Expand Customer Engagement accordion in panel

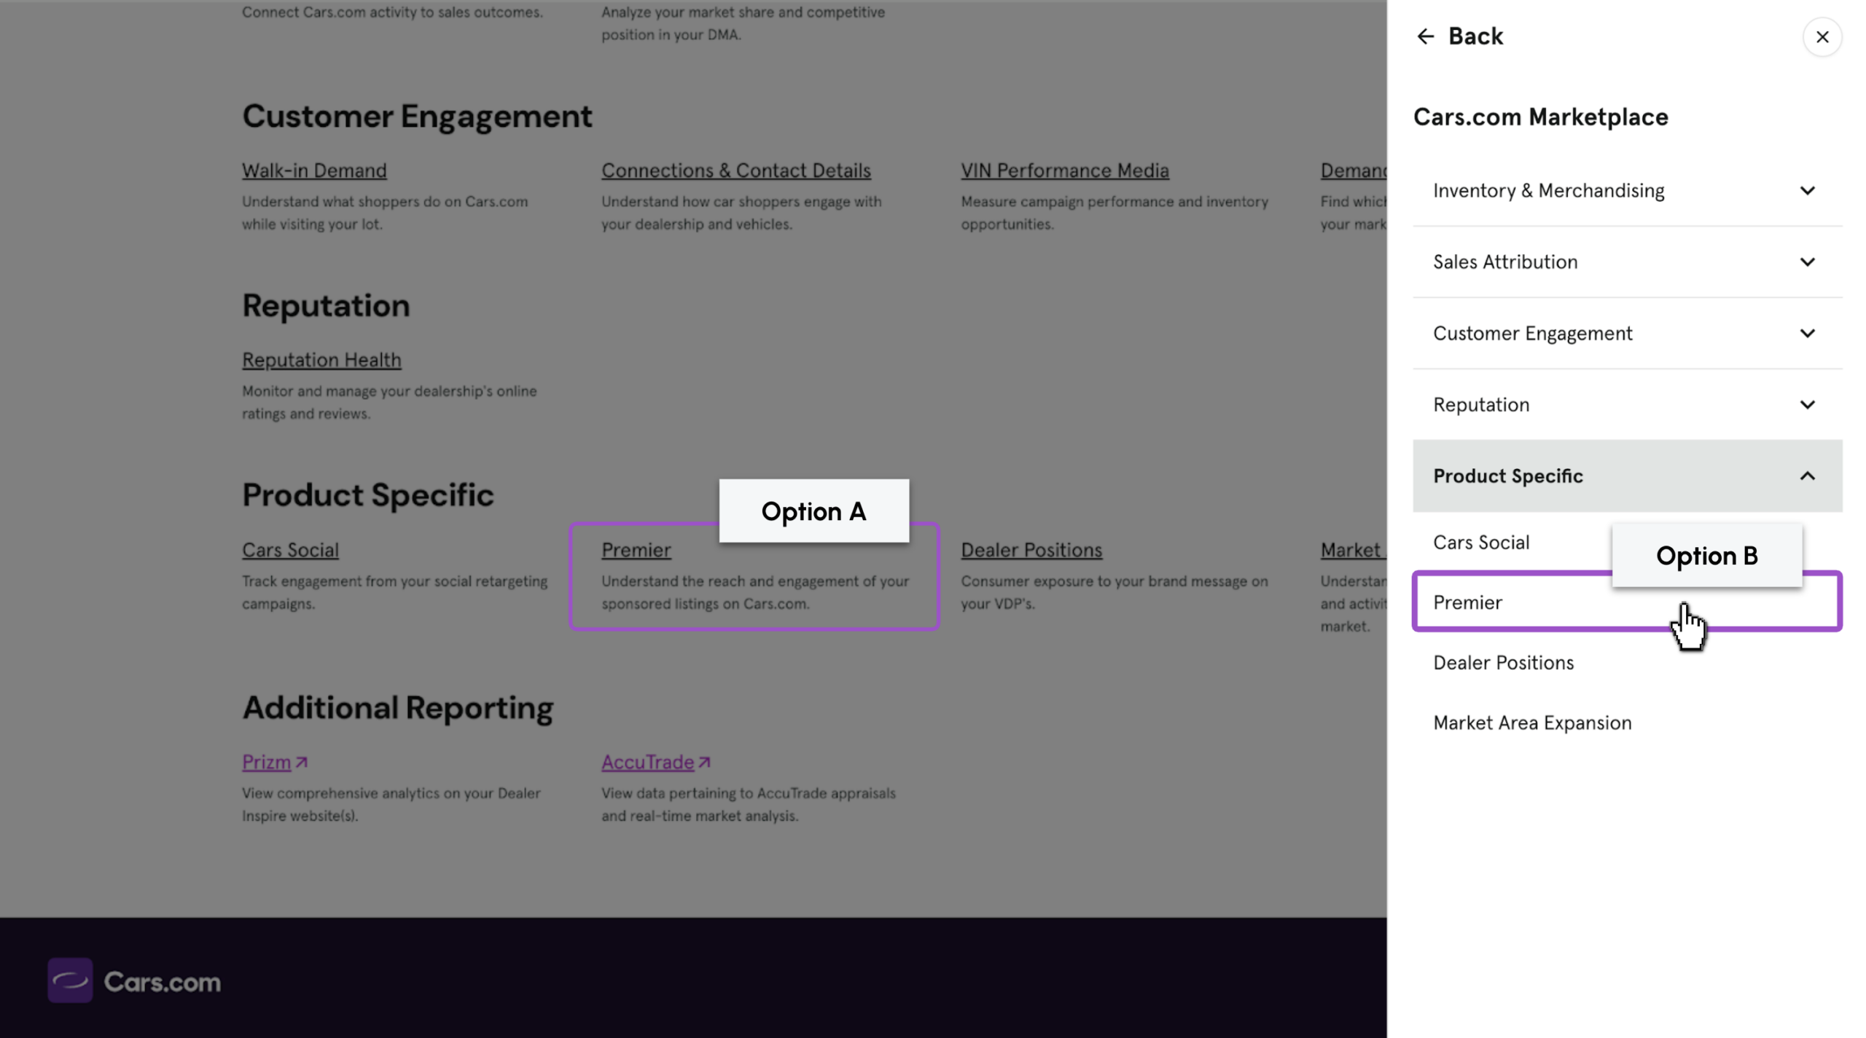click(1627, 334)
